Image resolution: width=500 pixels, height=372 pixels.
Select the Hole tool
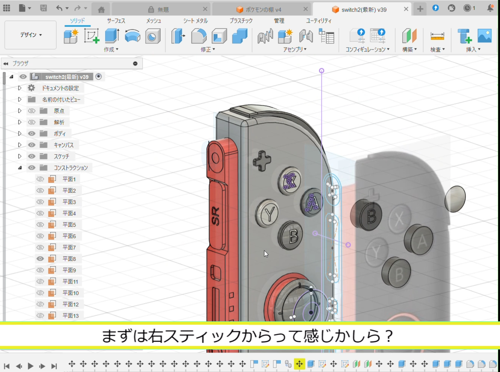coord(153,36)
